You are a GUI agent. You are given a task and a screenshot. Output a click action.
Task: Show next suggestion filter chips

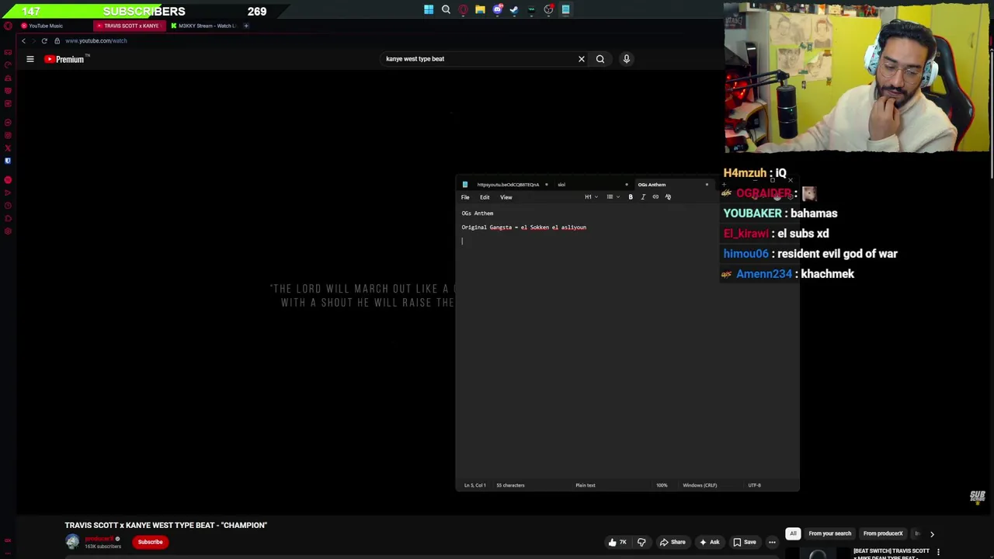(932, 534)
